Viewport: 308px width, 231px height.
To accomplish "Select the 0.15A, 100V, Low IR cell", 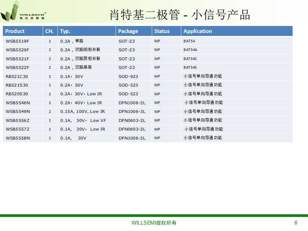I will pos(82,112).
